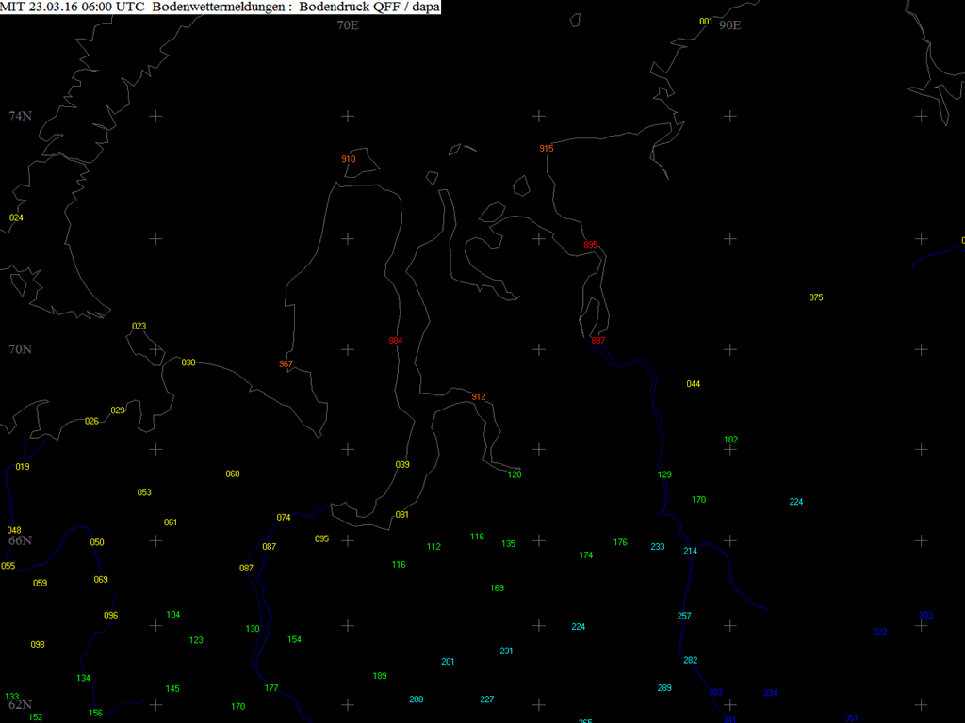Select the yellow 001 station value
The height and width of the screenshot is (723, 965).
tap(706, 22)
